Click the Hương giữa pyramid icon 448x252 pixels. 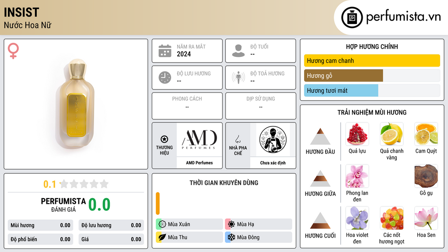click(320, 178)
